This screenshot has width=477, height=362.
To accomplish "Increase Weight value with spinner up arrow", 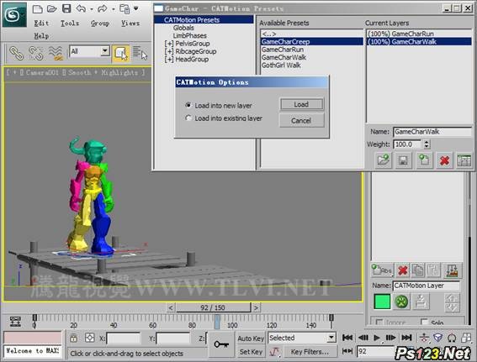I will coord(427,142).
